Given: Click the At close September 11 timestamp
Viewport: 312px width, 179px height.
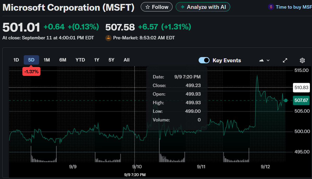Looking at the screenshot, I should point(48,38).
